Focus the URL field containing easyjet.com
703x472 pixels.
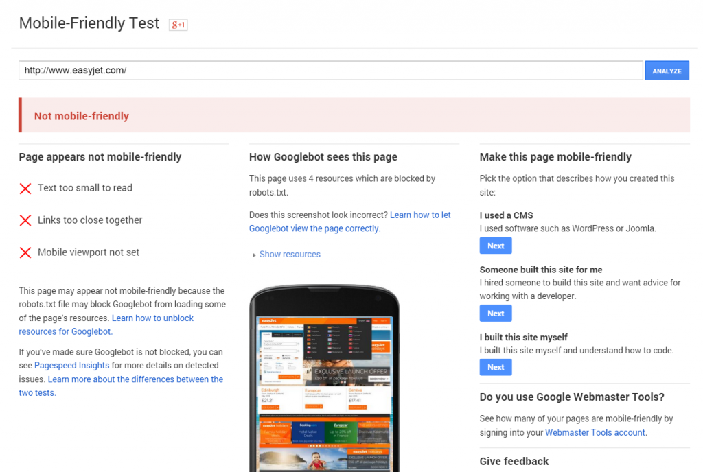[330, 70]
